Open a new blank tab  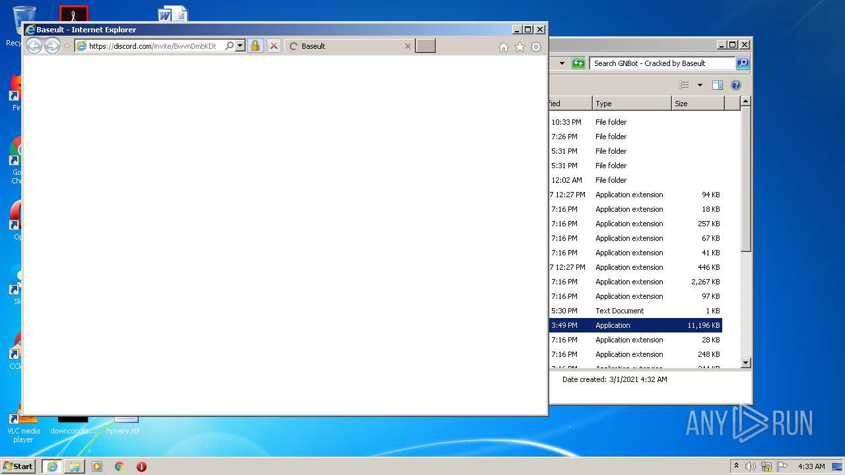tap(425, 46)
